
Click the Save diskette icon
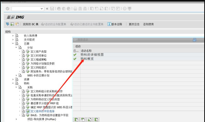click(52, 9)
